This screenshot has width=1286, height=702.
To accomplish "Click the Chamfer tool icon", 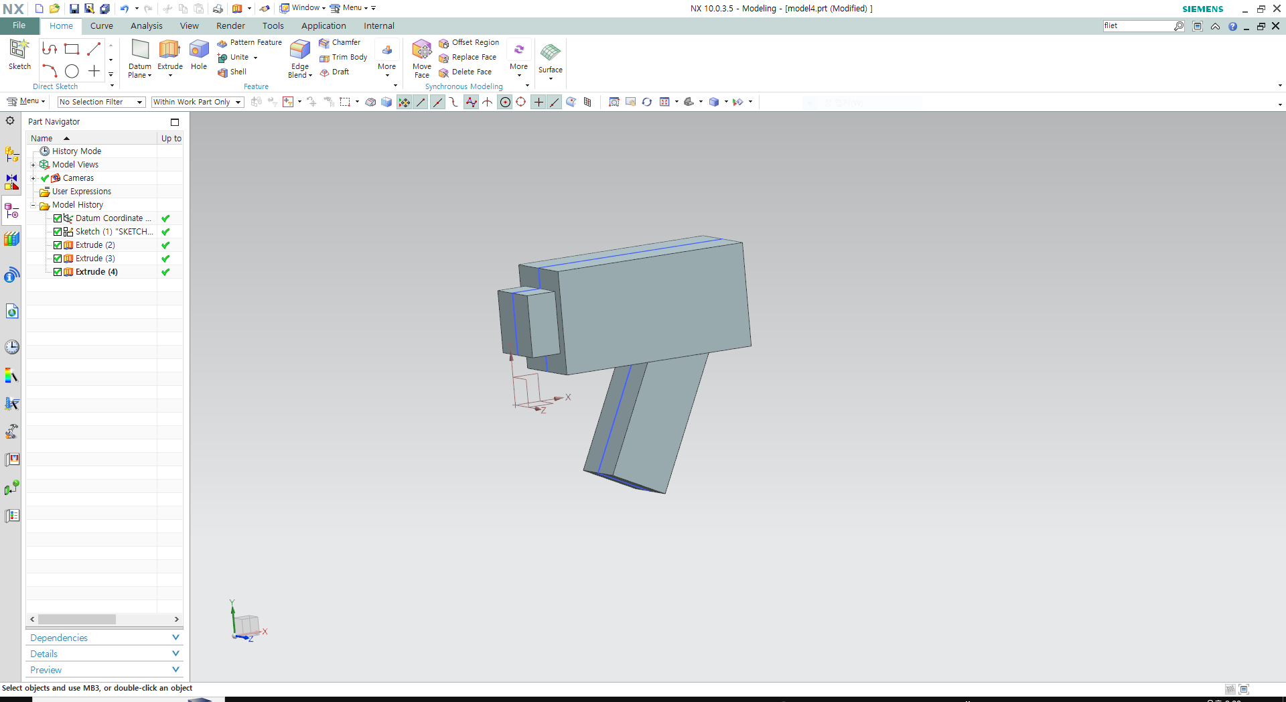I will point(325,43).
